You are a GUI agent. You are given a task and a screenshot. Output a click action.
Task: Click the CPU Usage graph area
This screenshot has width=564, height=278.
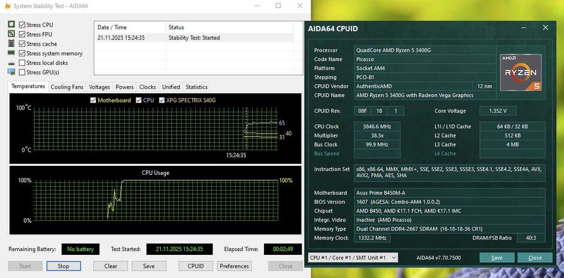pyautogui.click(x=156, y=200)
